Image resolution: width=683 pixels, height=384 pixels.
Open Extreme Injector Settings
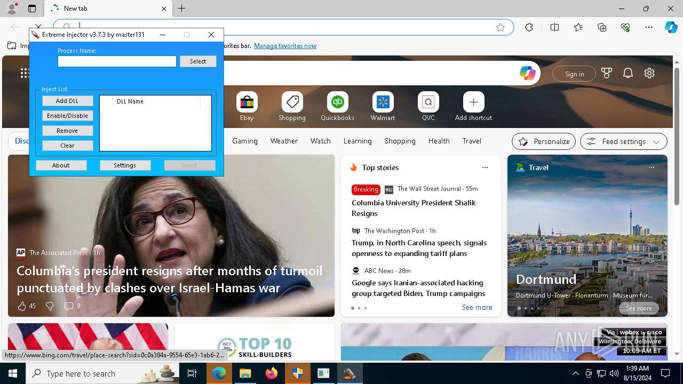pyautogui.click(x=125, y=165)
